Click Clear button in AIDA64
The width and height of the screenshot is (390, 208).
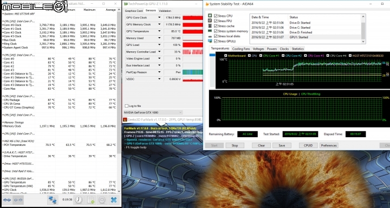coord(261,145)
